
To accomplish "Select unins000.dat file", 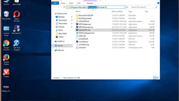I will point(115,39).
